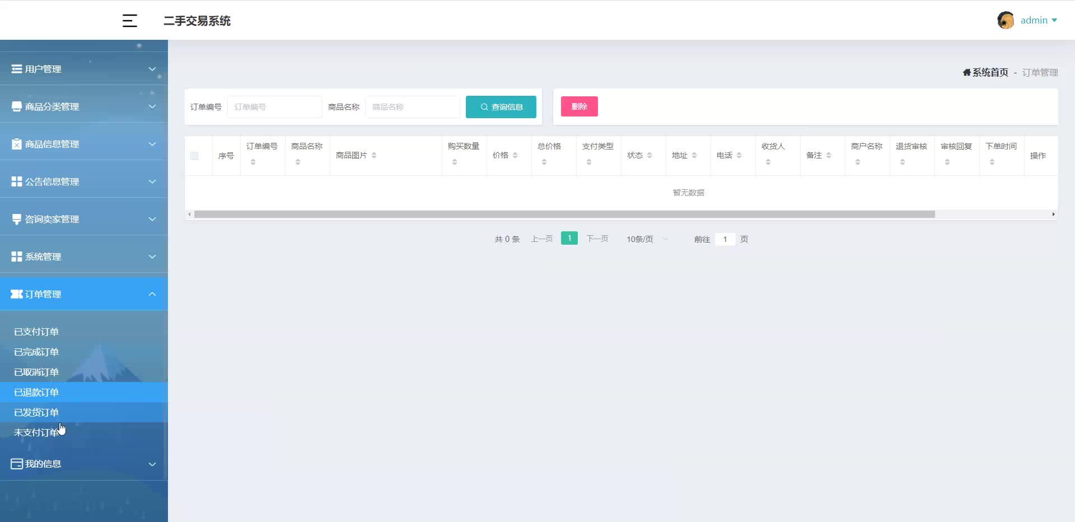Sort by 状态 column arrows
Viewport: 1075px width, 522px height.
point(649,155)
